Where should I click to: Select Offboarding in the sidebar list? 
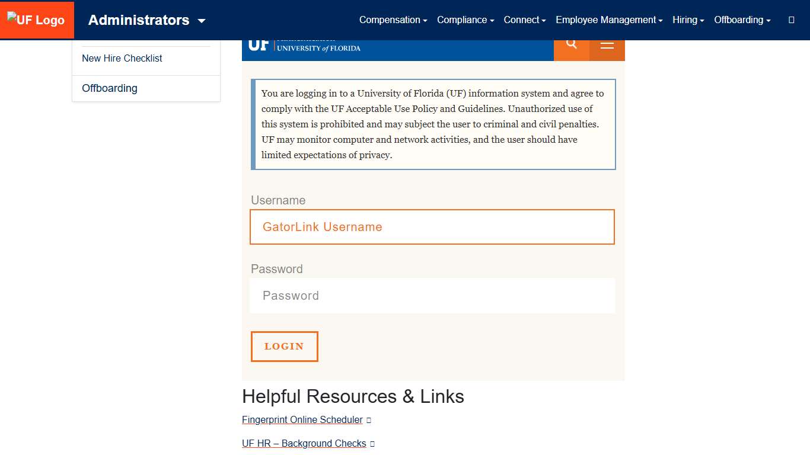(110, 88)
